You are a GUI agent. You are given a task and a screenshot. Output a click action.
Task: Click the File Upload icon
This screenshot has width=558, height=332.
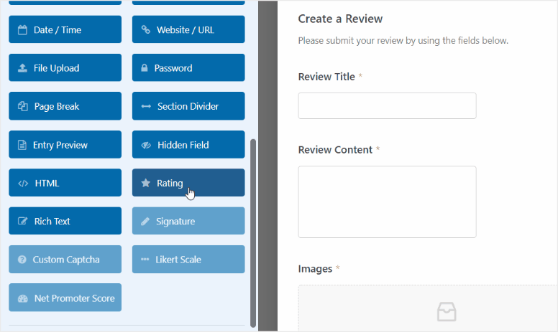[x=22, y=68]
